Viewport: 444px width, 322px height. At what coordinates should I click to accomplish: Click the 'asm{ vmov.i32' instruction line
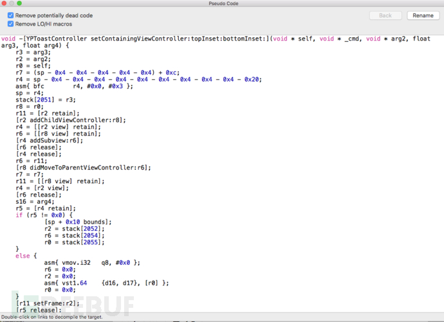[92, 263]
